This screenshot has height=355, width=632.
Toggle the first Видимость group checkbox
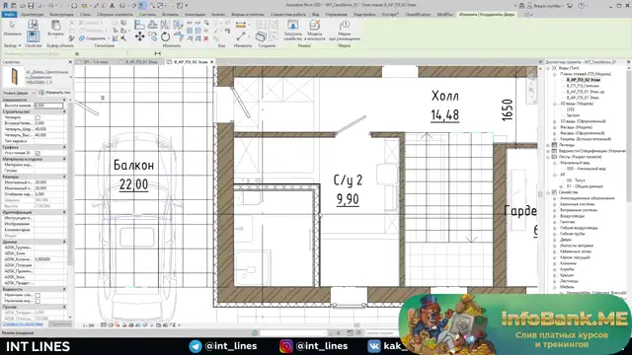click(x=38, y=295)
